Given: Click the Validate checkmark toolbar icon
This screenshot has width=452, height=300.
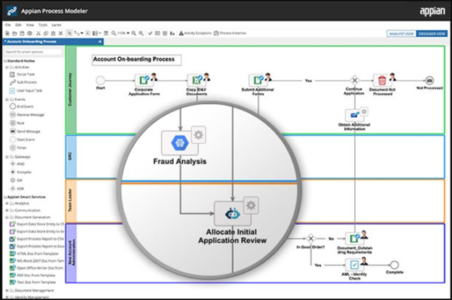Looking at the screenshot, I should 150,33.
